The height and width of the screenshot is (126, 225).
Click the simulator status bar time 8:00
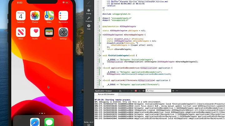pyautogui.click(x=20, y=2)
